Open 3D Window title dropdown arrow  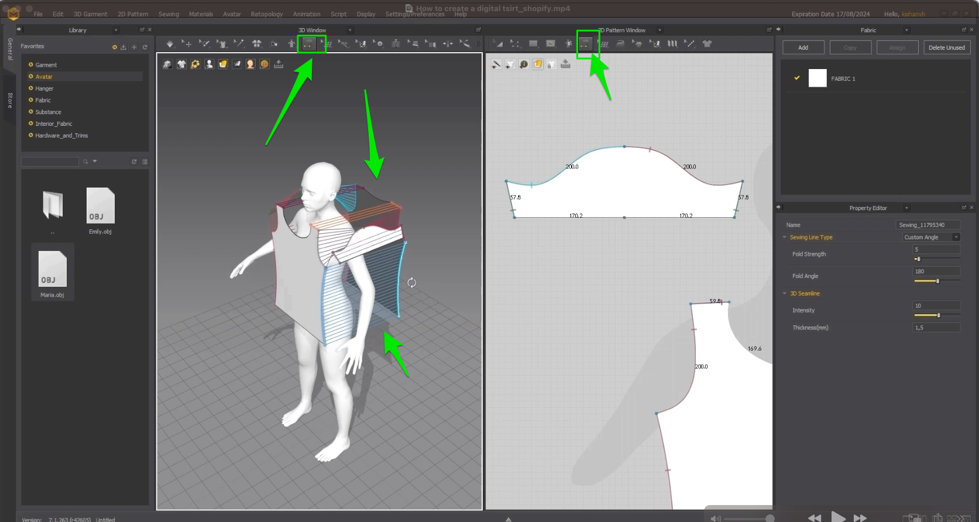(351, 30)
